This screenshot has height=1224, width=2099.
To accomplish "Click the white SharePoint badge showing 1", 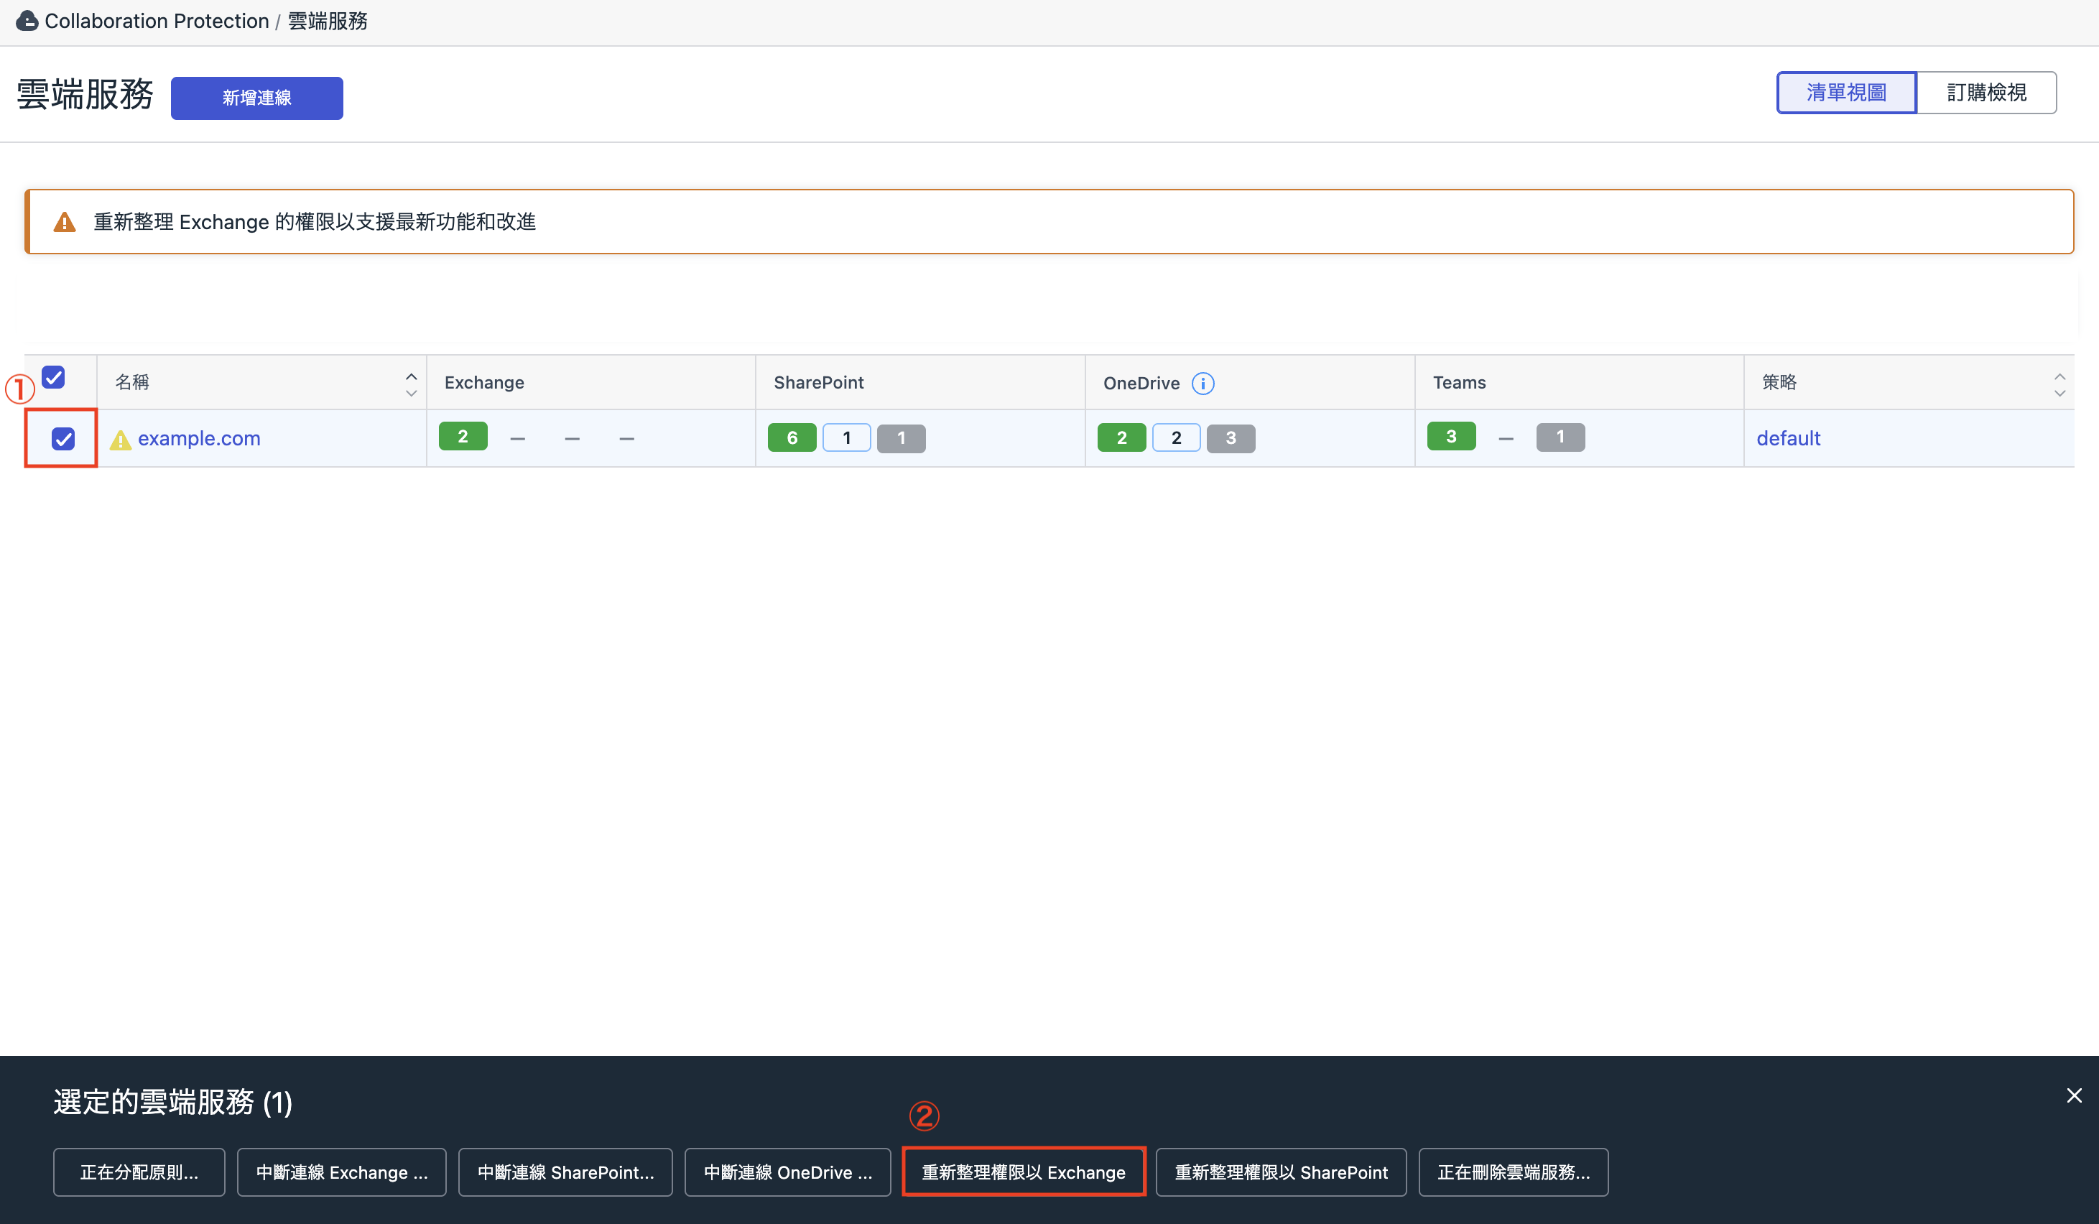I will click(x=847, y=438).
